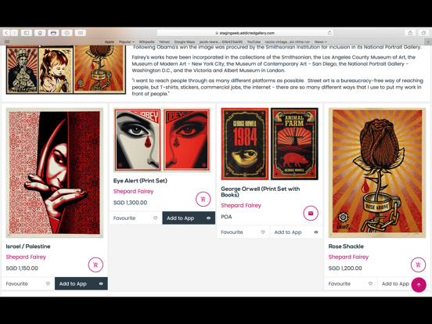Open the jacob-lawre bookmark
Viewport: 432px width, 324px height.
[x=221, y=42]
